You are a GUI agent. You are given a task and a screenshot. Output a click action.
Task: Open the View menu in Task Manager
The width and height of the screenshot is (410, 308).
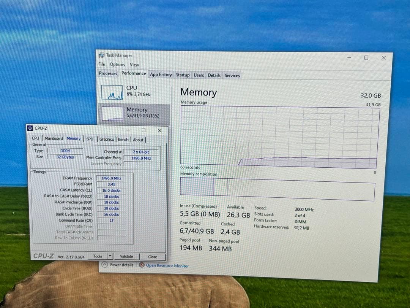(x=134, y=65)
